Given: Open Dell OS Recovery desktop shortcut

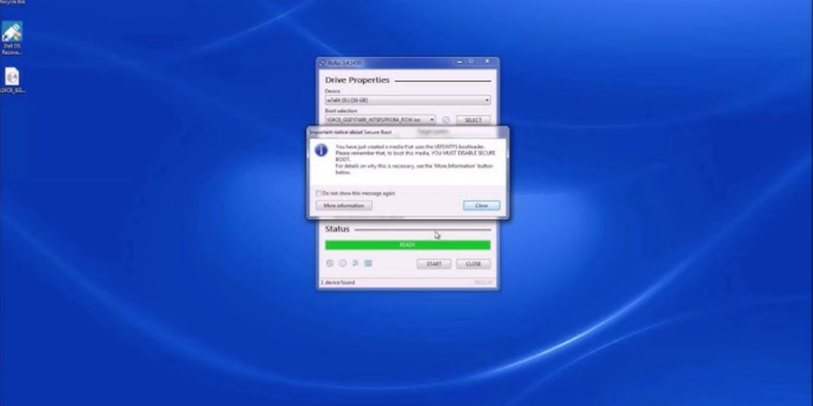Looking at the screenshot, I should 12,38.
